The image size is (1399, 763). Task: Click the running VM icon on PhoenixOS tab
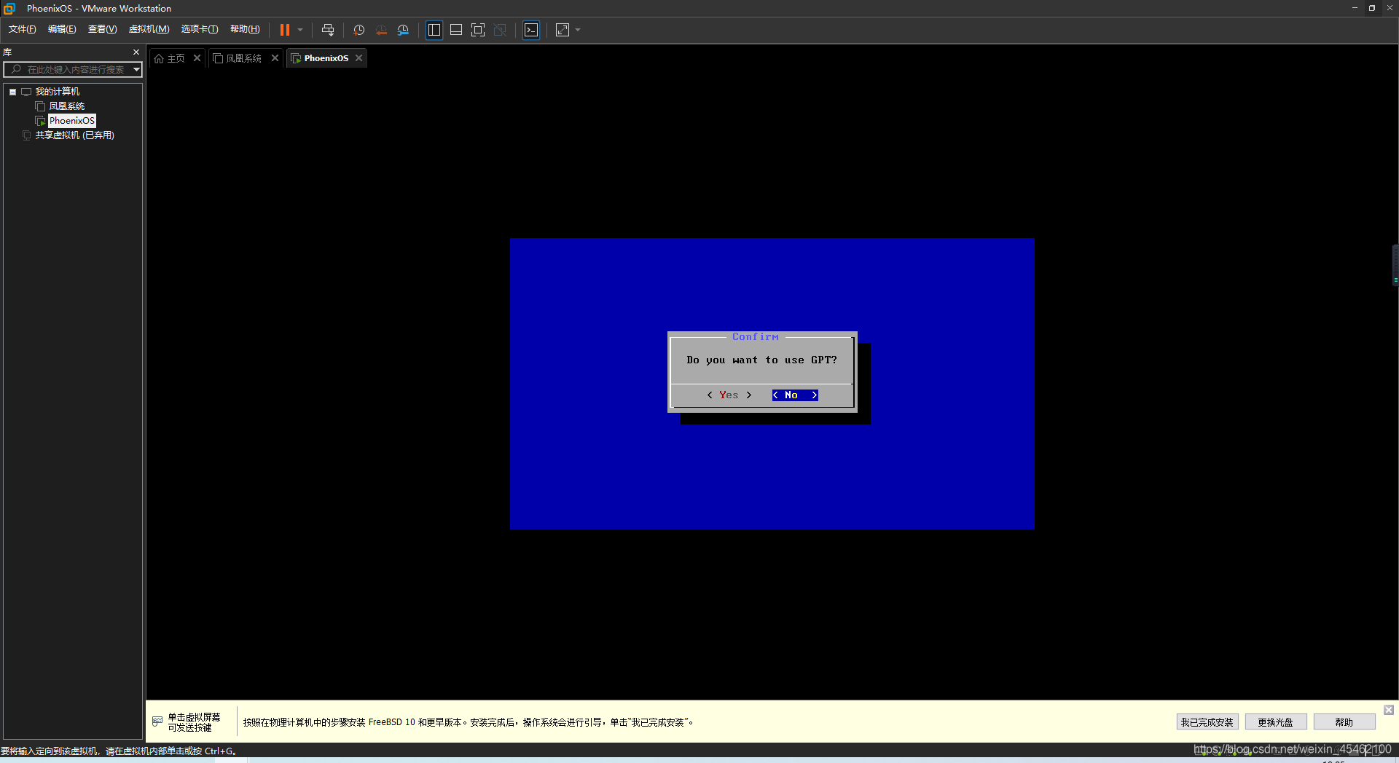(x=296, y=58)
